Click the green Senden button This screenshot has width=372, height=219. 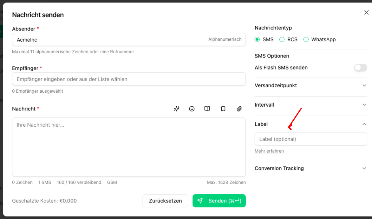click(219, 201)
